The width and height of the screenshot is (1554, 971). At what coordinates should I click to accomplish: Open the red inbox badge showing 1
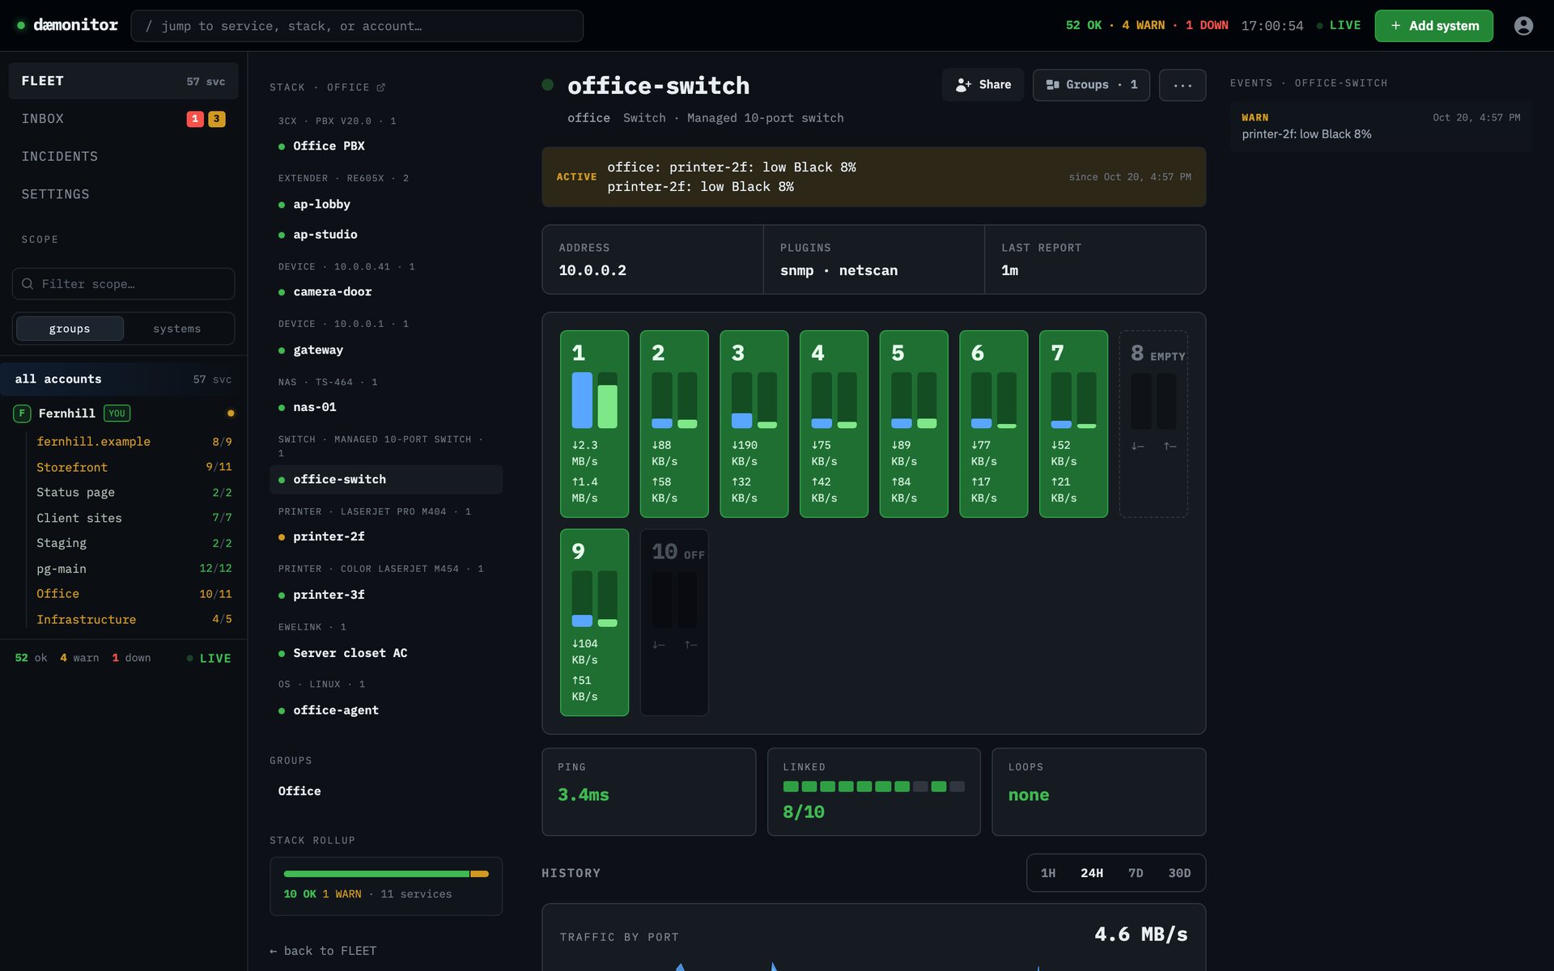pyautogui.click(x=195, y=119)
